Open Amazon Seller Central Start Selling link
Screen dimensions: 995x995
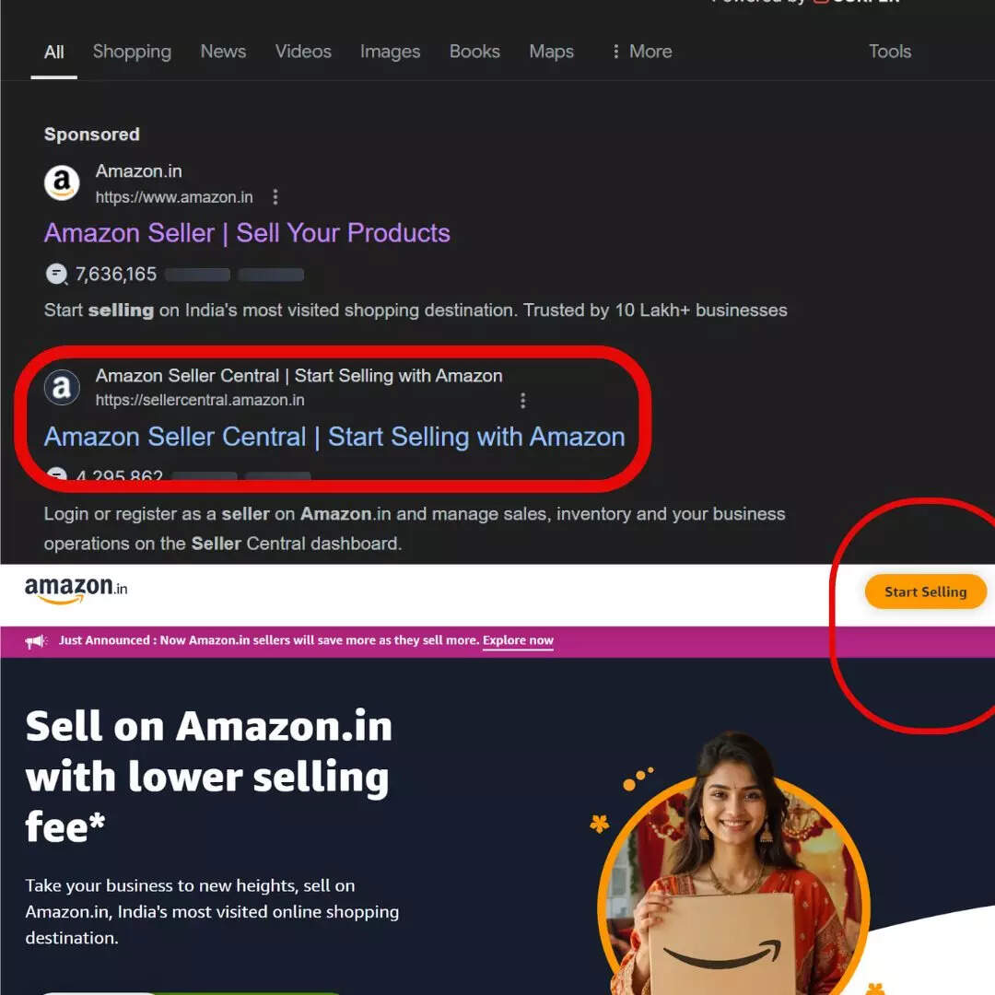coord(334,437)
